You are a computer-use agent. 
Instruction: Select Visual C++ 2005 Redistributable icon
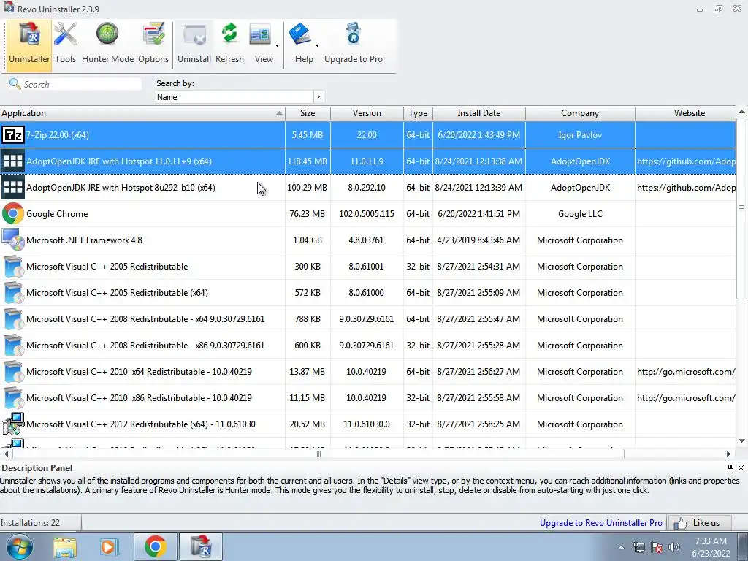tap(13, 266)
